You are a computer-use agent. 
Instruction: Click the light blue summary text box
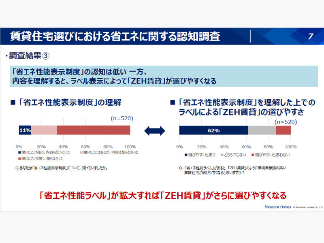(164, 76)
